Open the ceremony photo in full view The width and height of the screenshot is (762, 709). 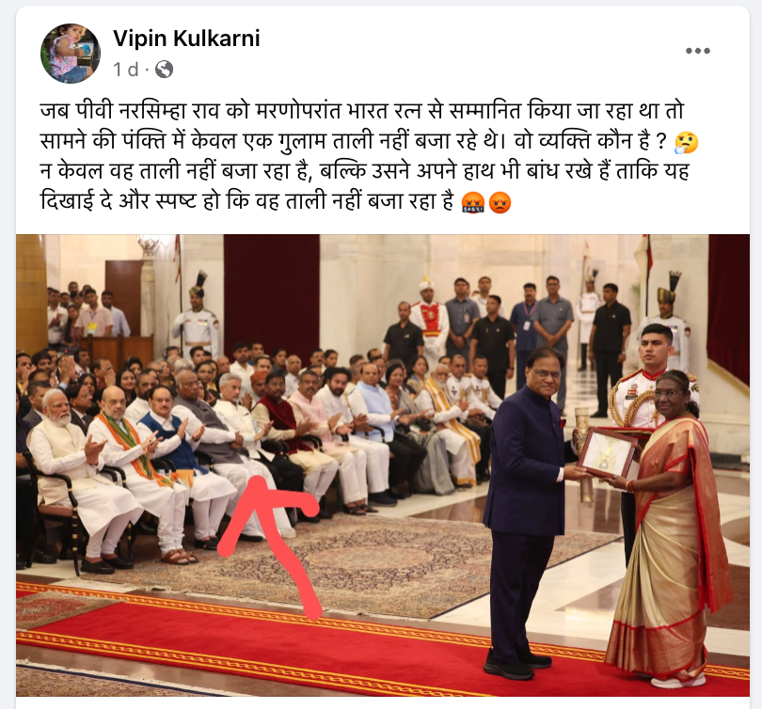383,465
